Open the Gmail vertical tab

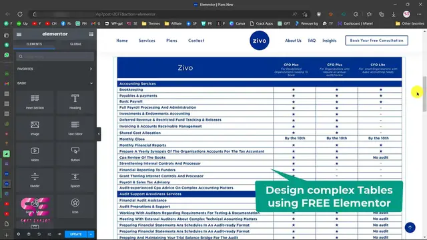tap(7, 84)
